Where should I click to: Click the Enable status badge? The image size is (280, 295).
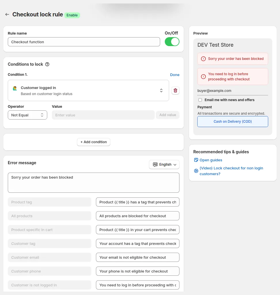tap(72, 15)
